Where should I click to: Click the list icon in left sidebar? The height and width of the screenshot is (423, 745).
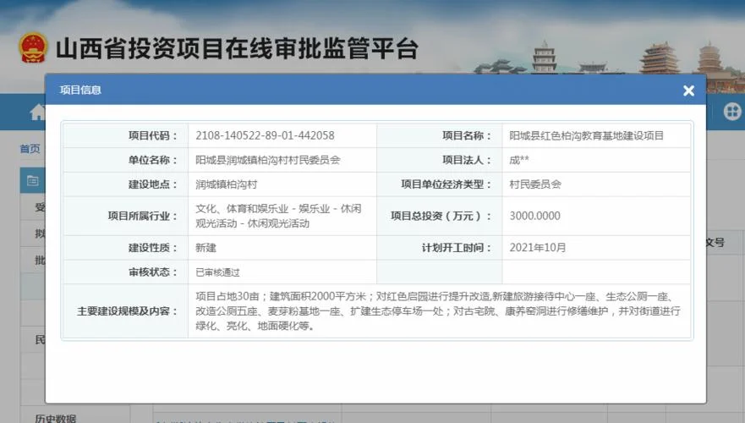pos(33,180)
